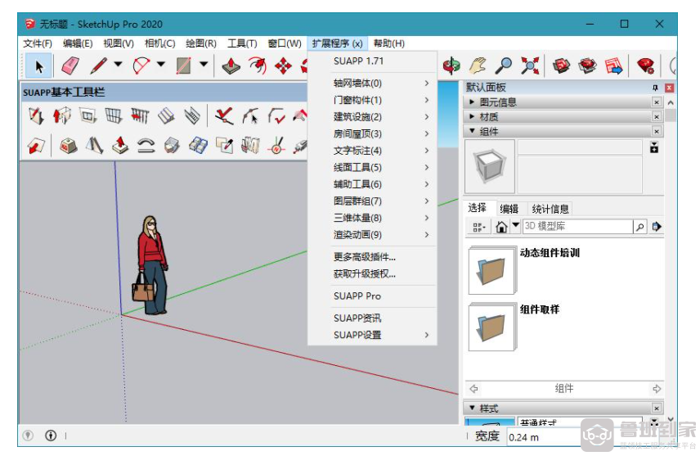Switch to the 编辑 tab
This screenshot has height=456, width=700.
click(x=509, y=209)
